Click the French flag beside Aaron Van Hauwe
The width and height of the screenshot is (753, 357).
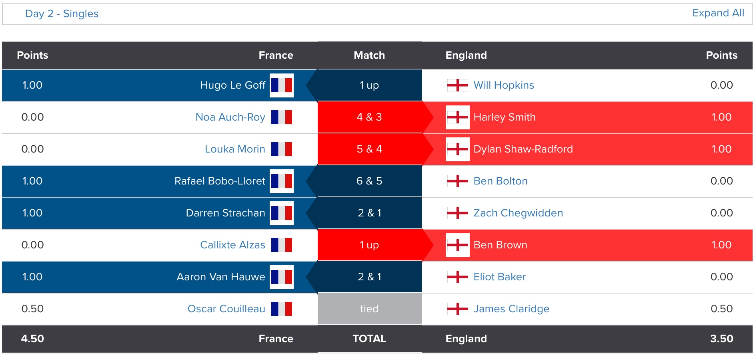click(282, 277)
